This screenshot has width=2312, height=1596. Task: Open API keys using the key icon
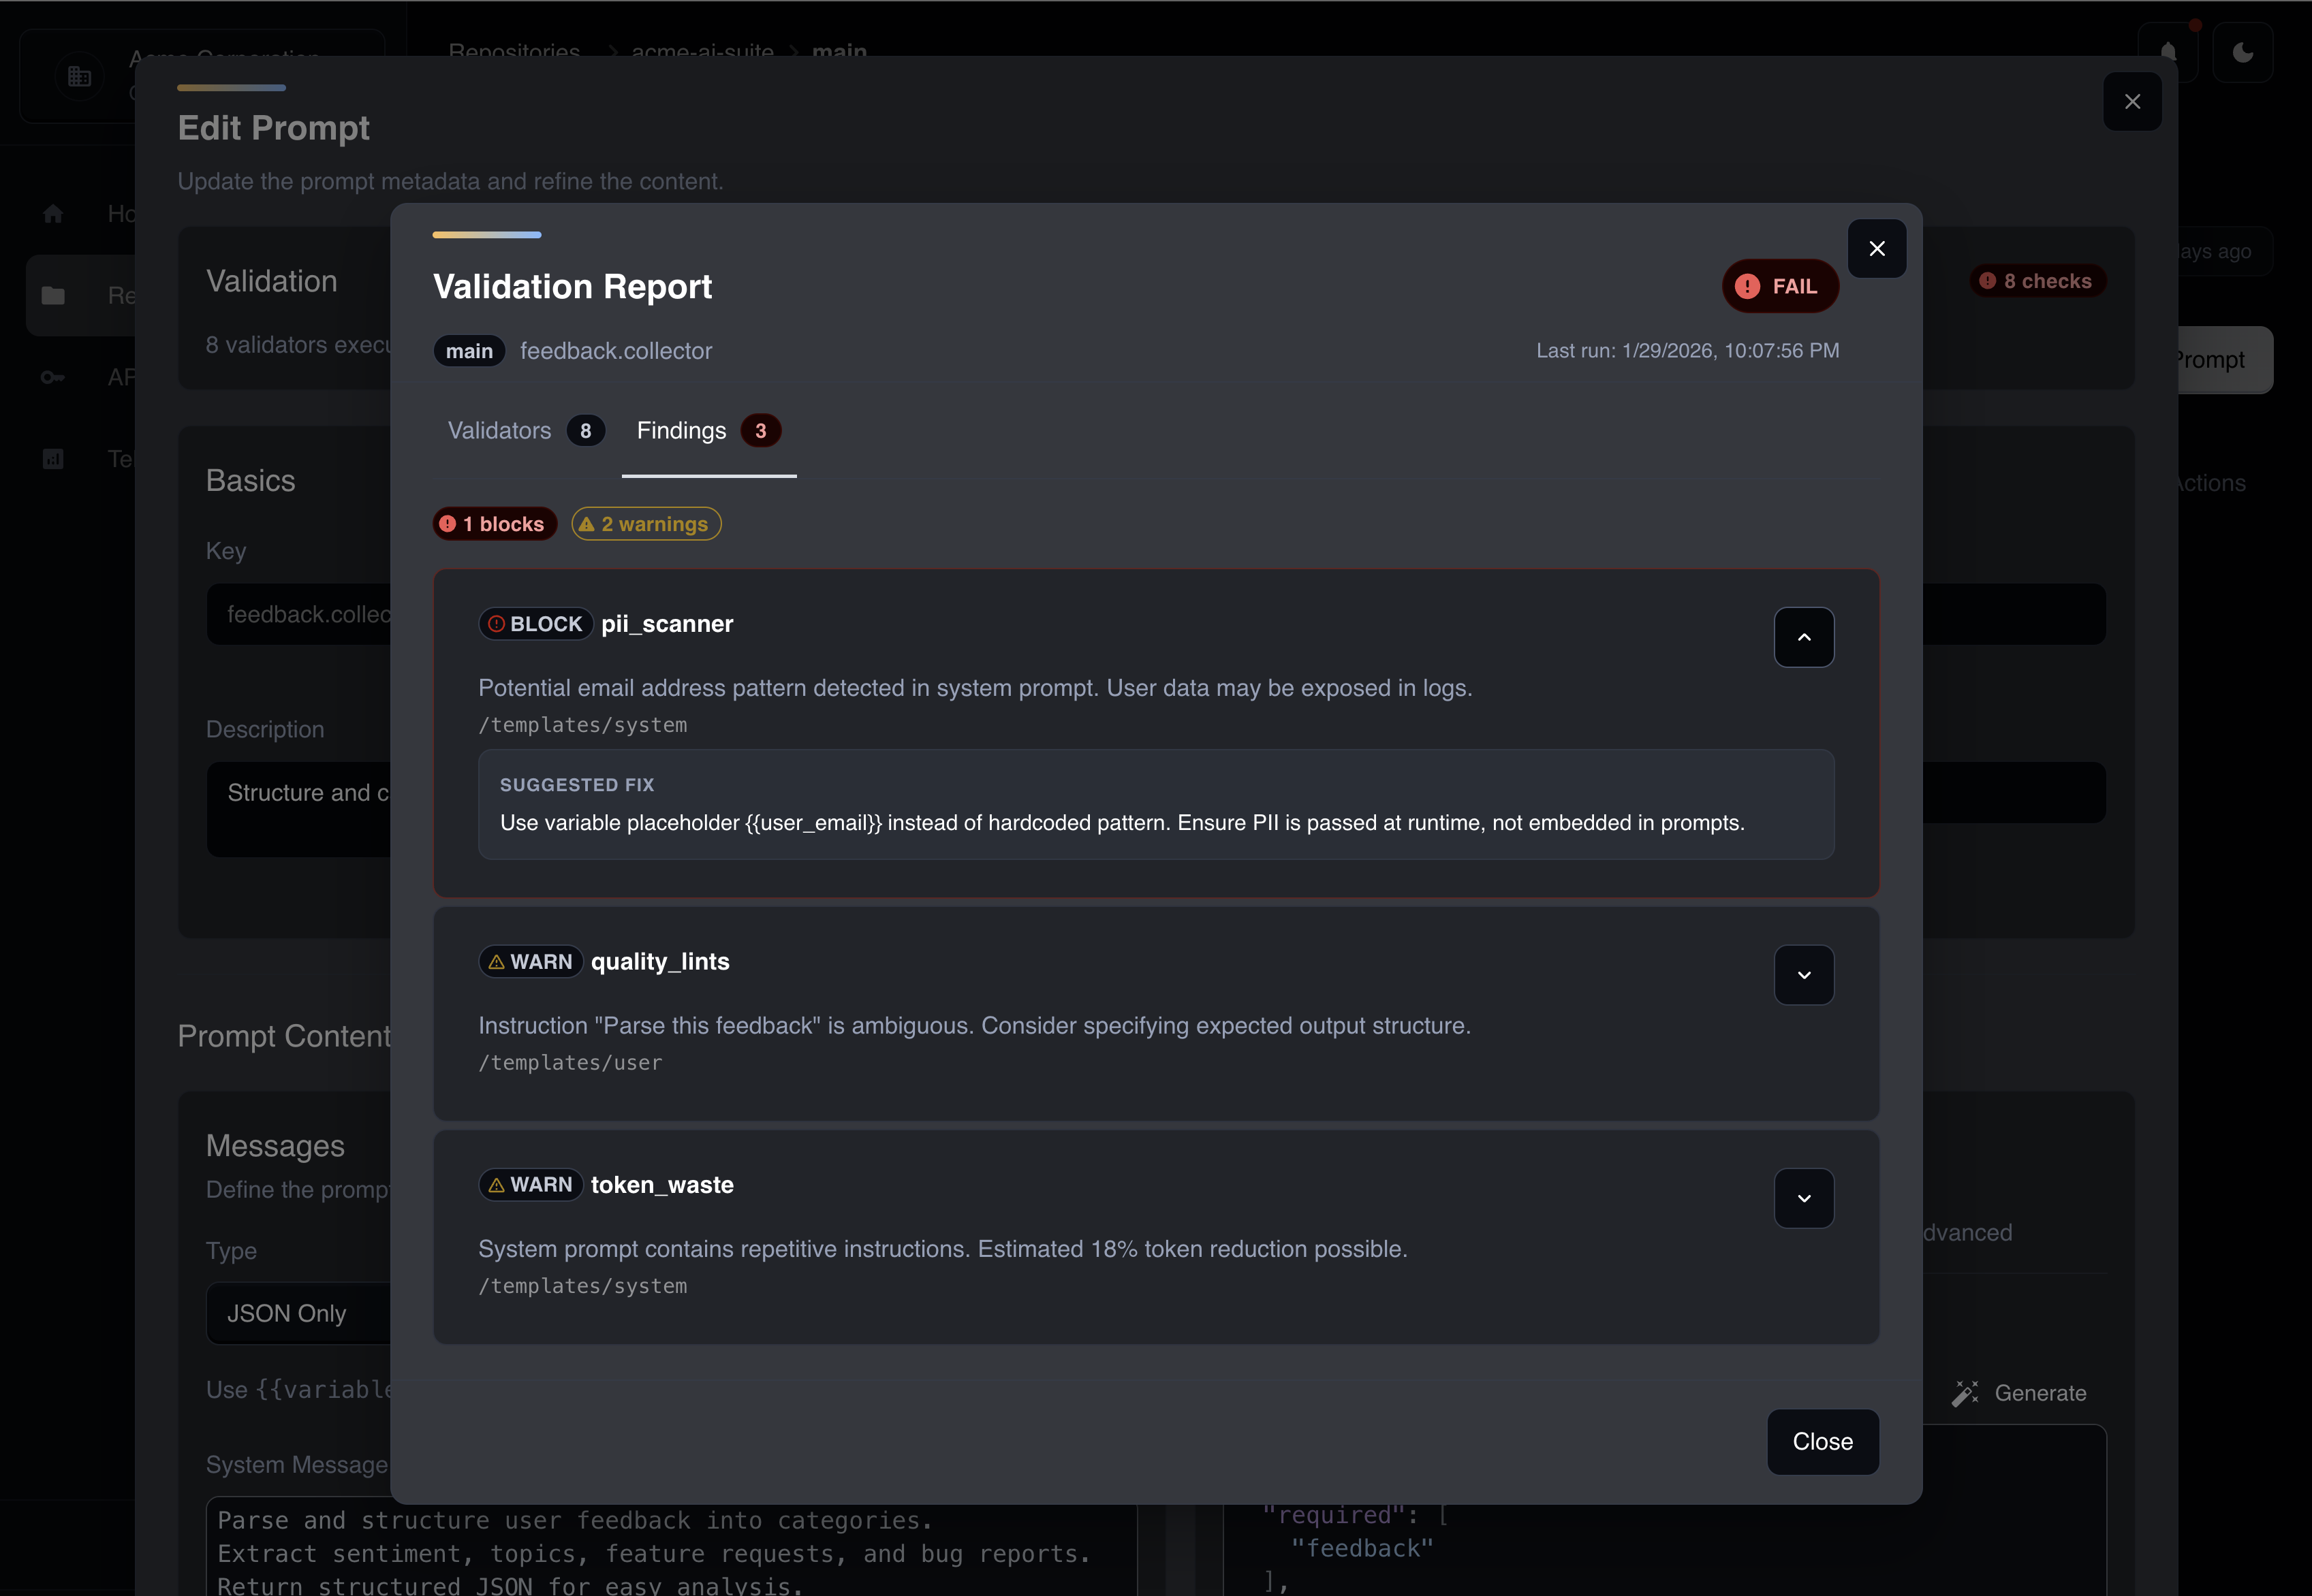click(52, 377)
